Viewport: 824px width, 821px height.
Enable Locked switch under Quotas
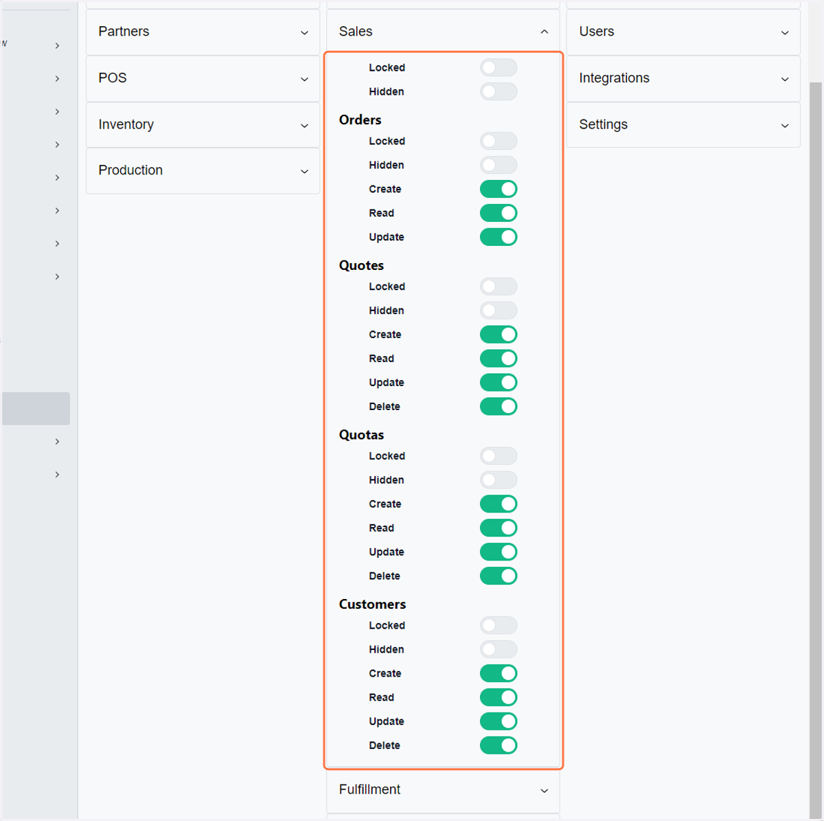499,457
